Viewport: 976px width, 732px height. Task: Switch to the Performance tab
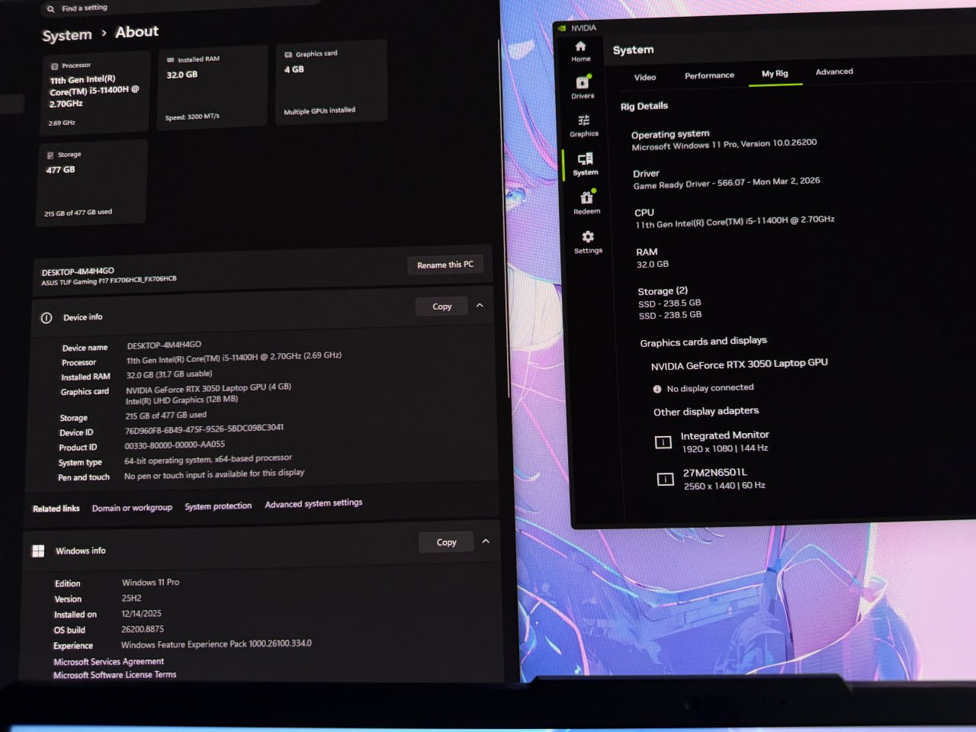coord(709,75)
